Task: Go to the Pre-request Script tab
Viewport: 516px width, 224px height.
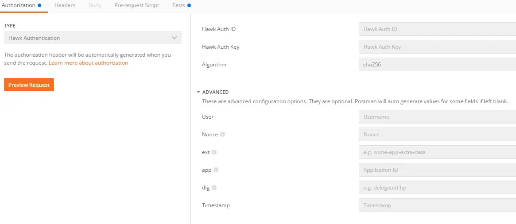Action: click(x=136, y=5)
